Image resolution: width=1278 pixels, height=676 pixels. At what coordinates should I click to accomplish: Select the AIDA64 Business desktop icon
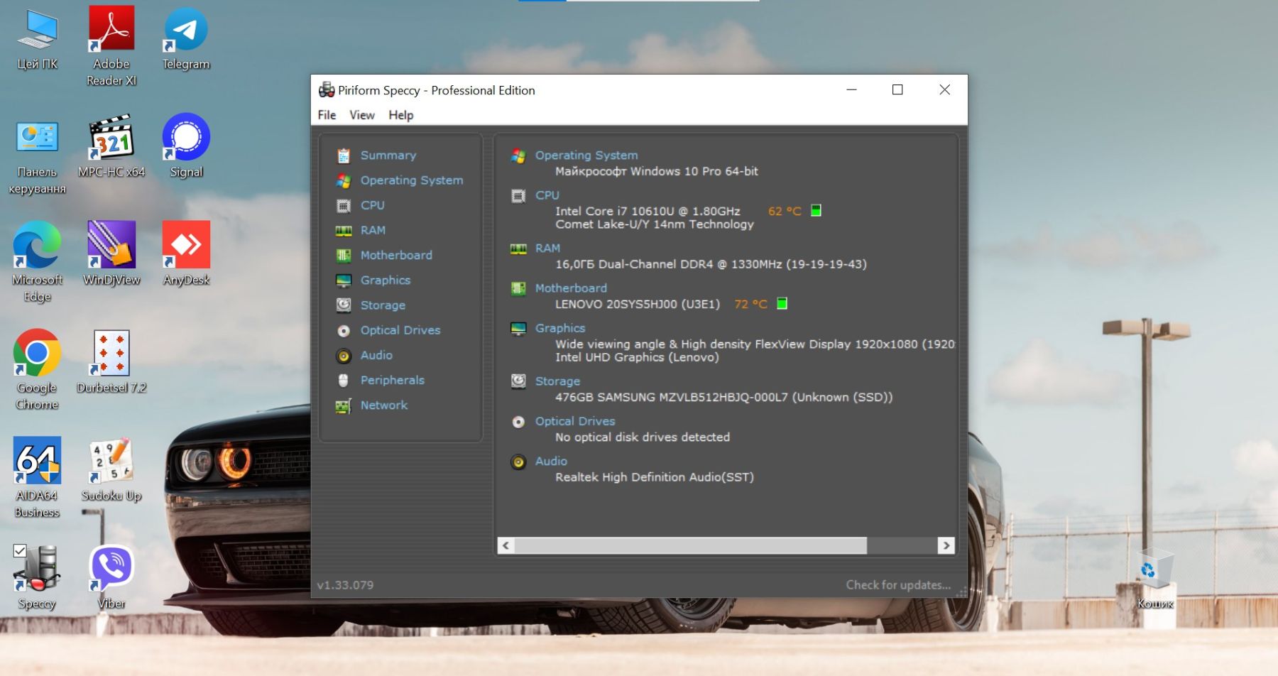tap(37, 477)
